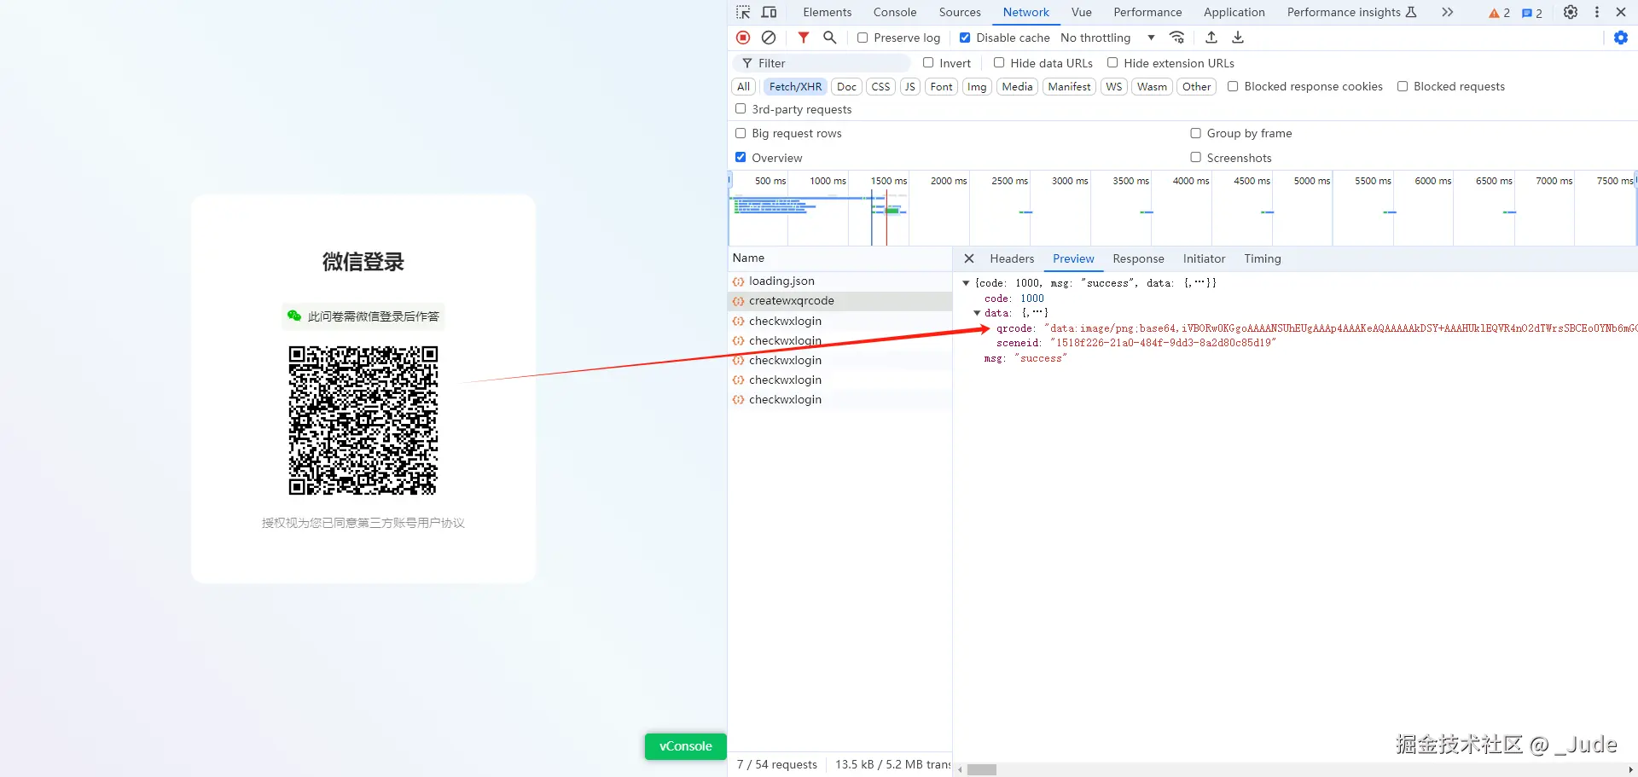Click the sceneid value in preview
Image resolution: width=1638 pixels, height=777 pixels.
coord(1162,343)
